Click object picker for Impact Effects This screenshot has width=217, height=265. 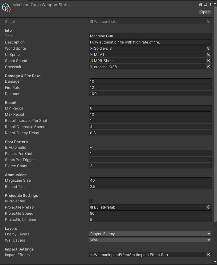[x=209, y=255]
